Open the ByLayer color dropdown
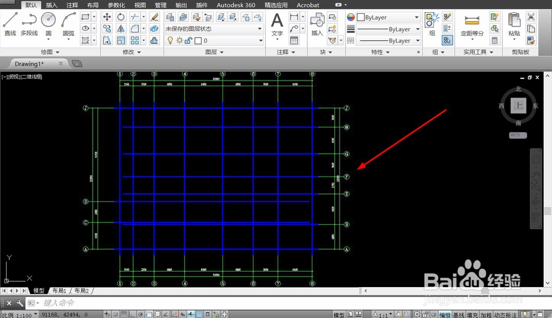This screenshot has height=318, width=552. coord(388,17)
